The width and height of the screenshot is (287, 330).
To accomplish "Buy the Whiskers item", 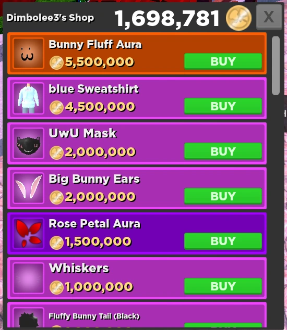I will click(223, 286).
